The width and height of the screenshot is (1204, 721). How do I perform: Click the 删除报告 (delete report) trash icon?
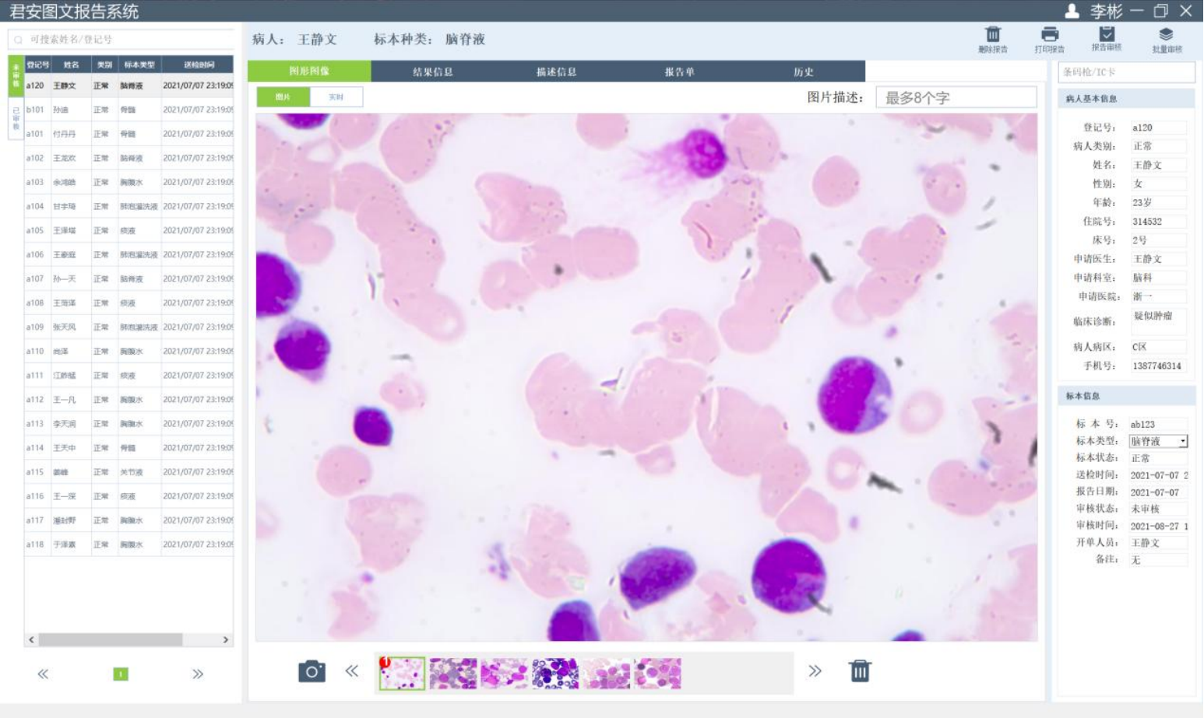(993, 34)
